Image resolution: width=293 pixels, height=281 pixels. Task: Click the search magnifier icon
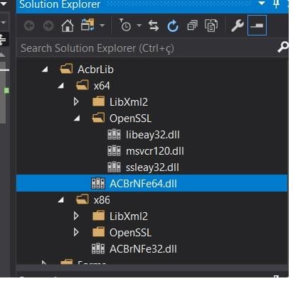pyautogui.click(x=283, y=47)
